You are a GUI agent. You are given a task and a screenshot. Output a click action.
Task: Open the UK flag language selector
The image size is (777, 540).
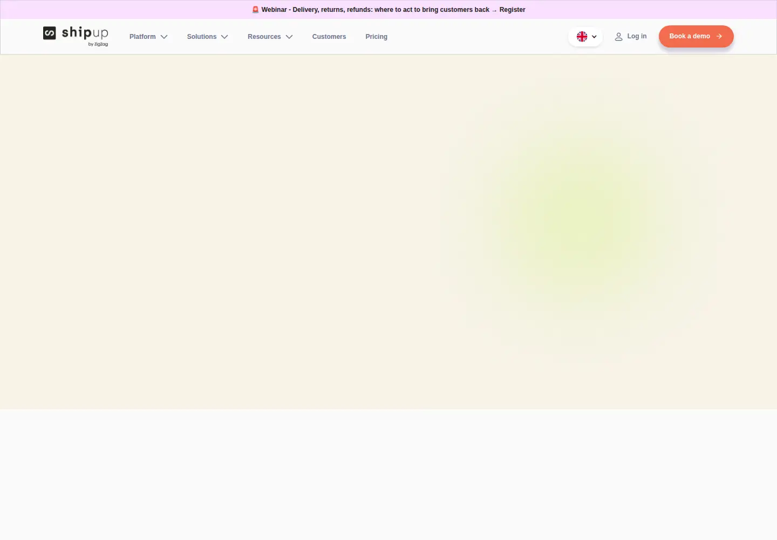click(585, 37)
